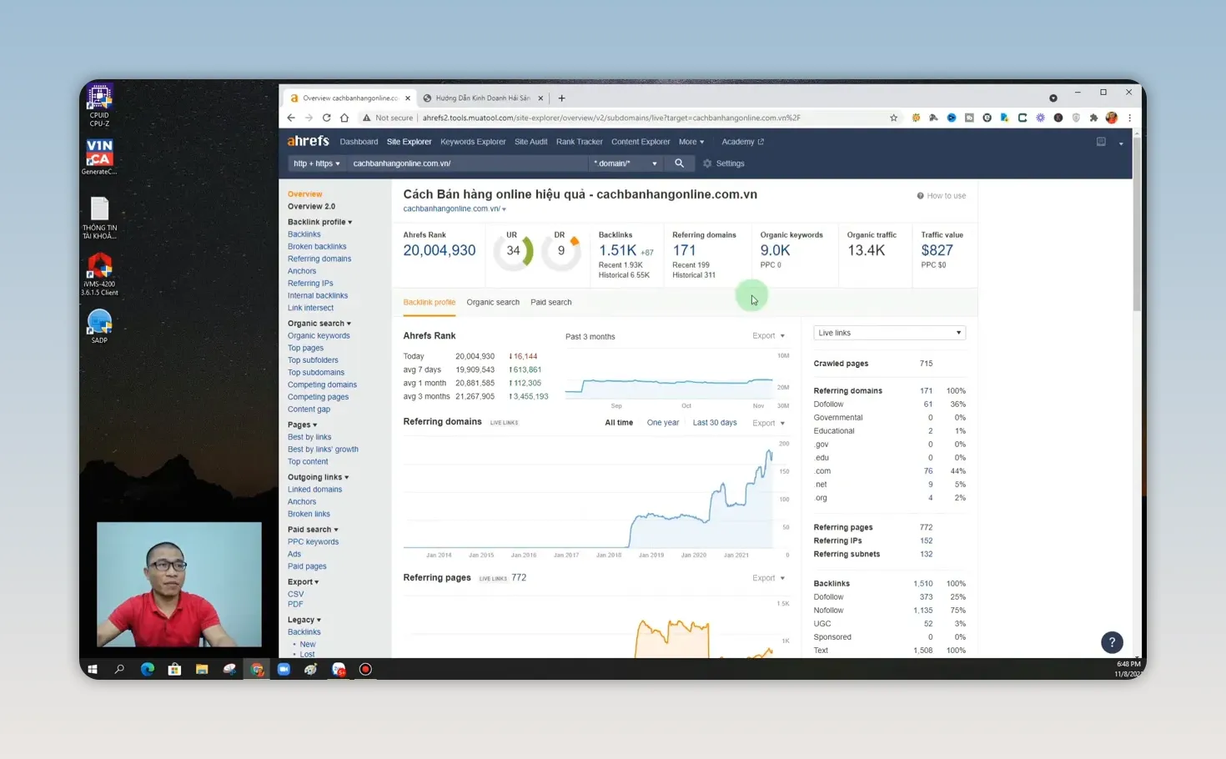Open Export dropdown for Referring pages chart
Screen dimensions: 1226x759
tap(768, 578)
